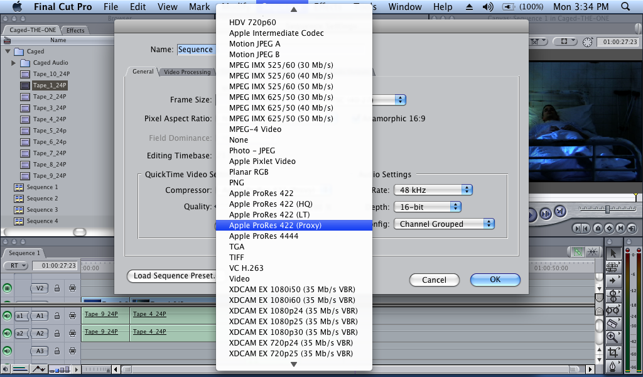Collapse the Caged bin in the Browser

click(8, 52)
